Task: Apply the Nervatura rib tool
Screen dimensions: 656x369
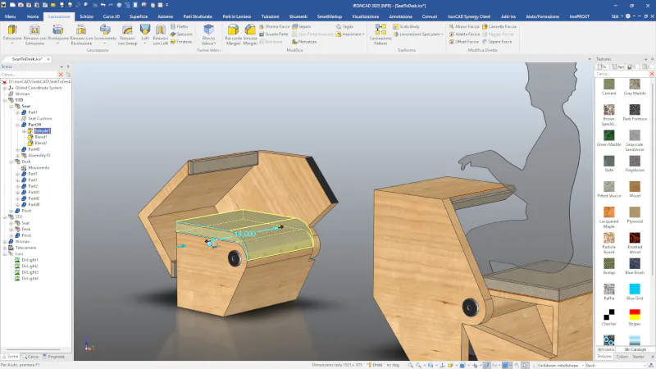Action: point(304,42)
